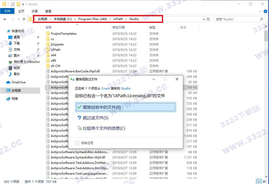Go up one folder level arrow
Image resolution: width=269 pixels, height=184 pixels.
pyautogui.click(x=24, y=19)
